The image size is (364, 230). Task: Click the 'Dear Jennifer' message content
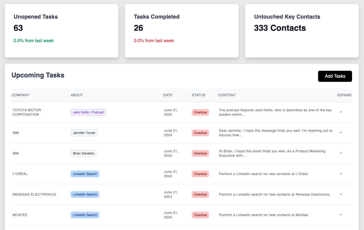point(276,133)
